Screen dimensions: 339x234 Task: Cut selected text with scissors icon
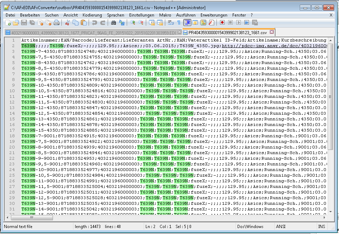click(x=67, y=23)
